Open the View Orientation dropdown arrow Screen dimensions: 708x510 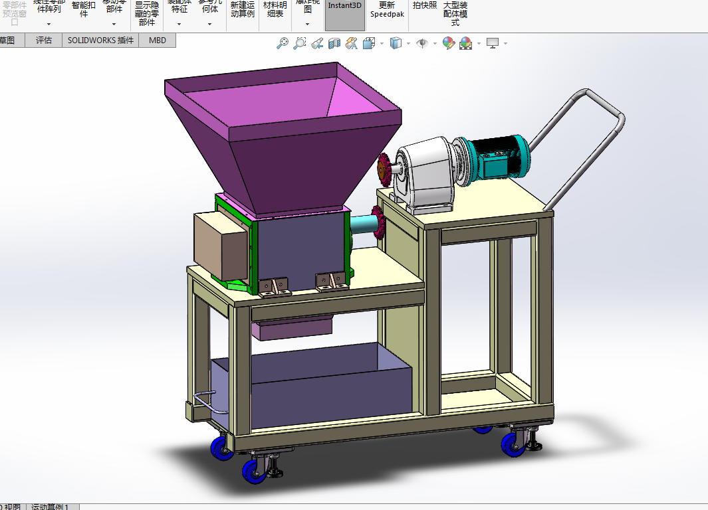pos(382,44)
